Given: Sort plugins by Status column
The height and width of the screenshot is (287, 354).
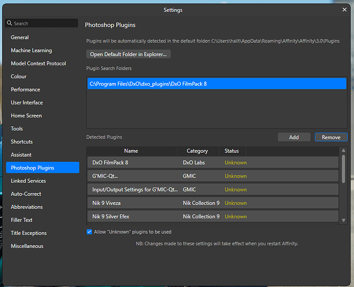Looking at the screenshot, I should click(232, 151).
